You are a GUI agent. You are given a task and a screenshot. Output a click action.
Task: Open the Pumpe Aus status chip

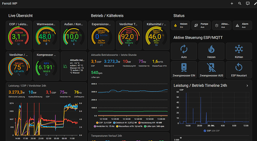201,25
